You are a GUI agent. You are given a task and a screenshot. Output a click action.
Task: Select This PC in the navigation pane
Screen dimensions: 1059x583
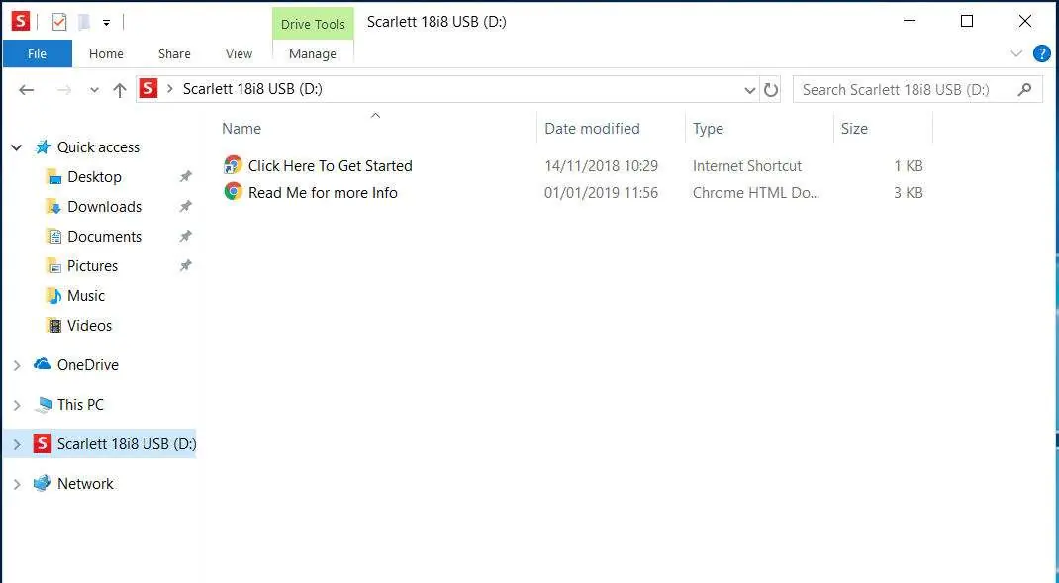(80, 405)
